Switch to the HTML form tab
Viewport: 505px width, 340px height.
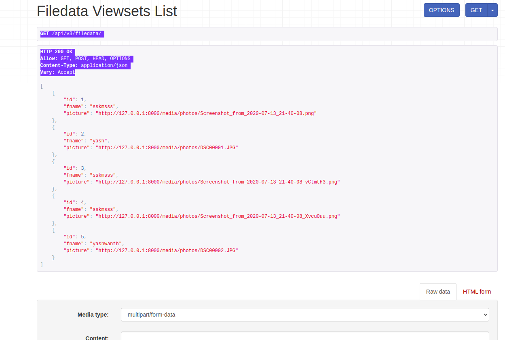coord(477,292)
